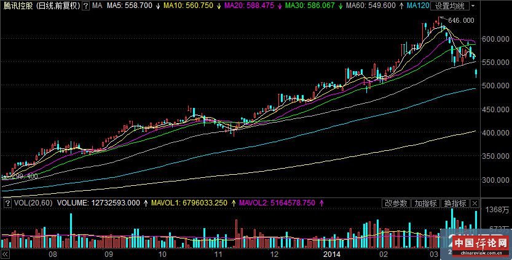
Task: Select the MAVOL1: 6796033.250 readout
Action: coord(189,203)
